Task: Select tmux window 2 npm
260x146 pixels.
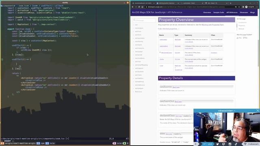Action: click(x=41, y=143)
